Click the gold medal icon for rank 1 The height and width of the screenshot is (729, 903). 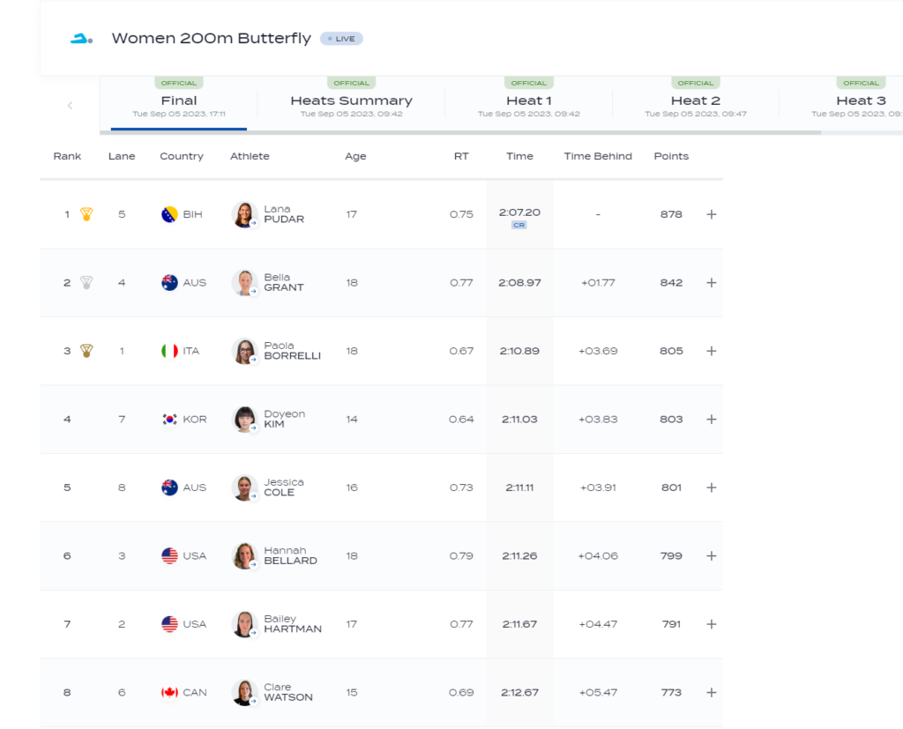pyautogui.click(x=86, y=214)
